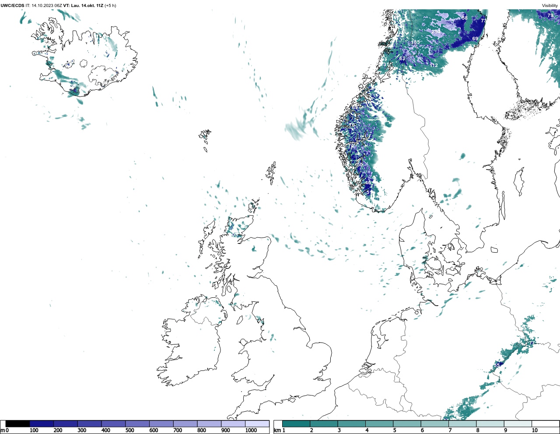The width and height of the screenshot is (560, 434).
Task: Click the '5' tick label on the km scale
Action: [x=395, y=430]
